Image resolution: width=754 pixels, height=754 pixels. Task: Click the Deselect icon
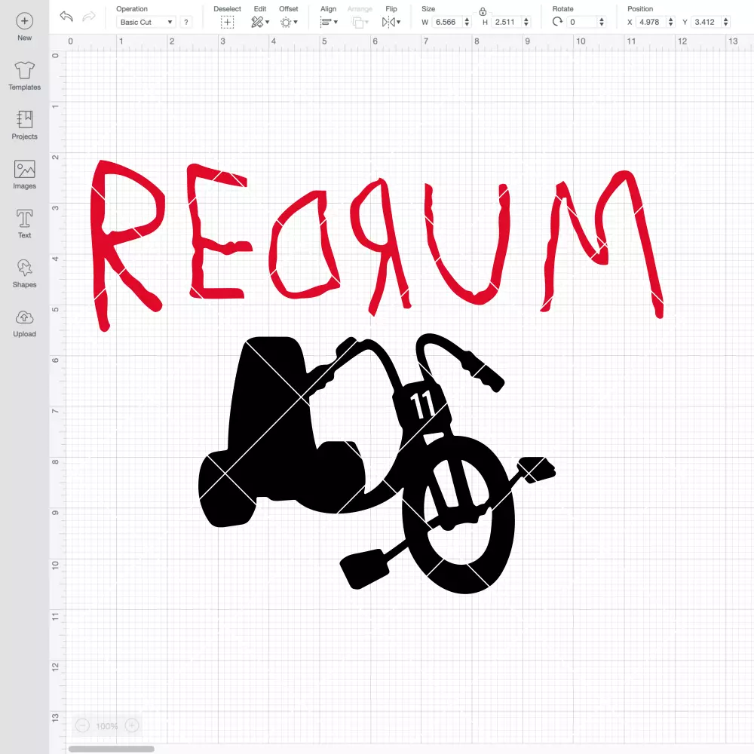pyautogui.click(x=227, y=22)
